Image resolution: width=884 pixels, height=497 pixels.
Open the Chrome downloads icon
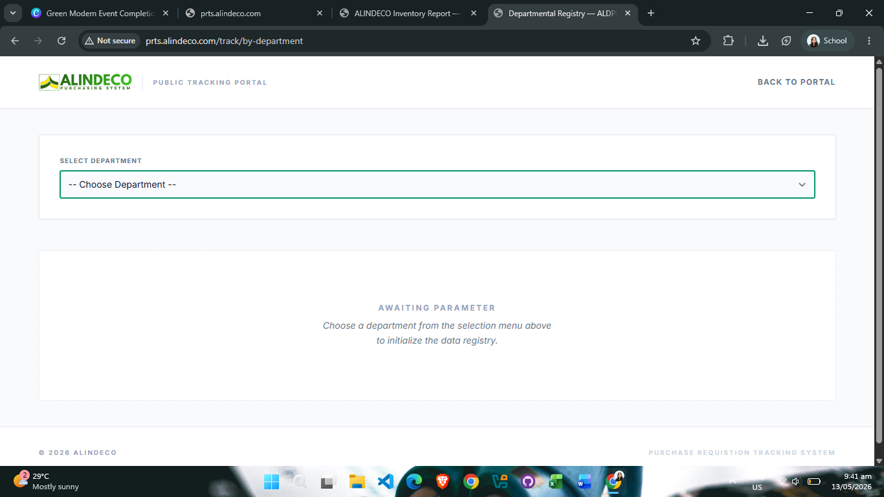(763, 41)
